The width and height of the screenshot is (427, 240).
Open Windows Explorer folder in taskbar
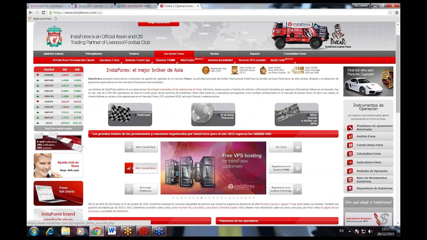point(65,231)
